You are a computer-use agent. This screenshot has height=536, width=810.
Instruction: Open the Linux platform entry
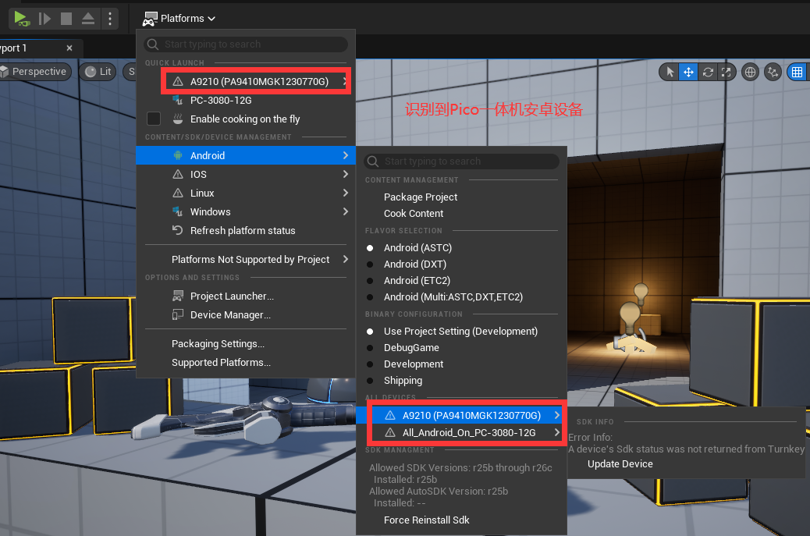click(x=245, y=193)
